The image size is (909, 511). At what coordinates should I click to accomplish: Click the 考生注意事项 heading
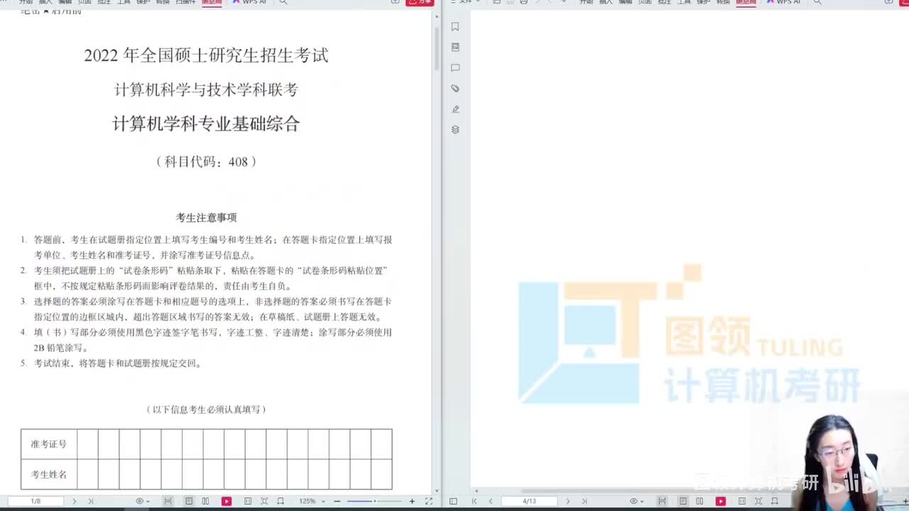(206, 217)
